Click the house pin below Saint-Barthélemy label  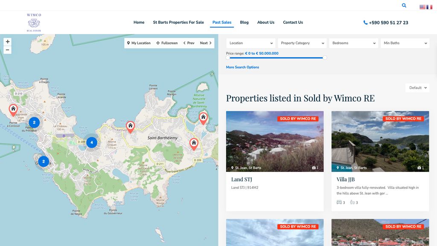click(194, 144)
